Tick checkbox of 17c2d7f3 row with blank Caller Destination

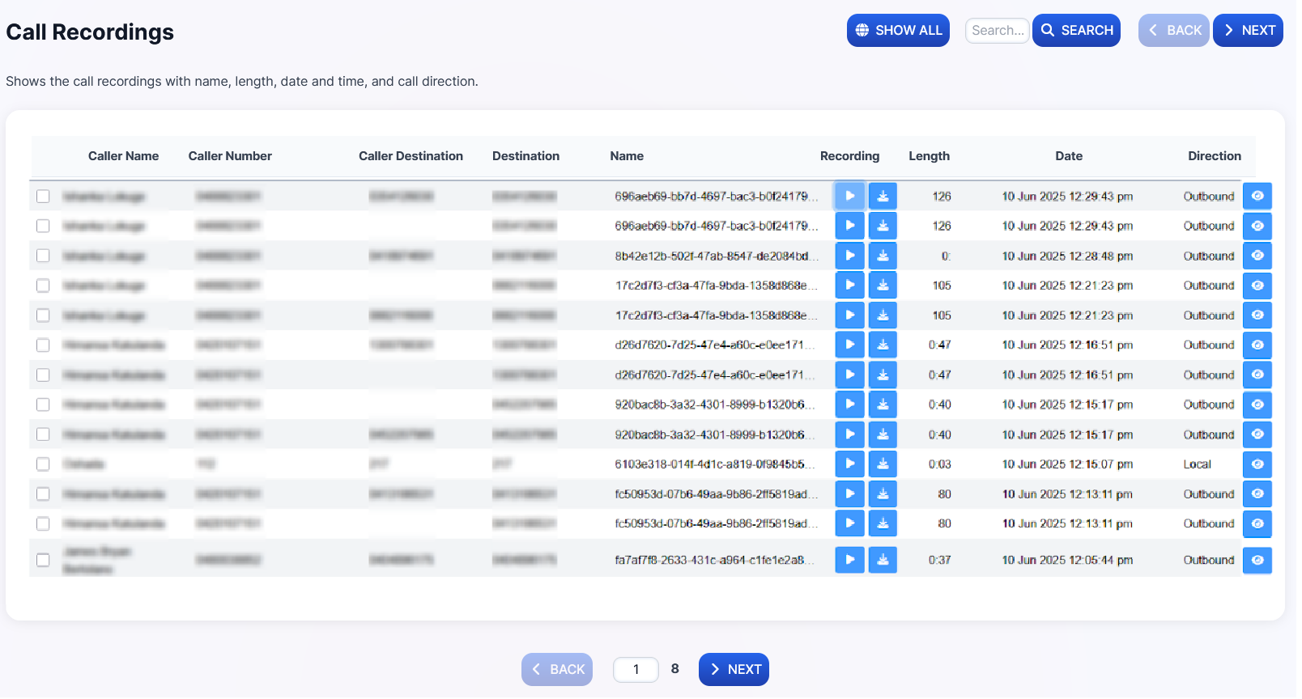tap(43, 286)
